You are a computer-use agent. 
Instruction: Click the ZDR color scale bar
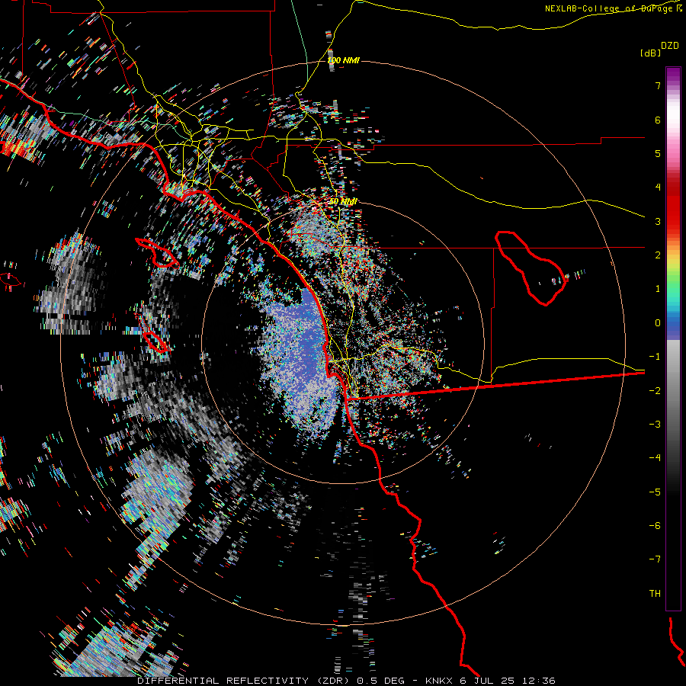tap(673, 338)
